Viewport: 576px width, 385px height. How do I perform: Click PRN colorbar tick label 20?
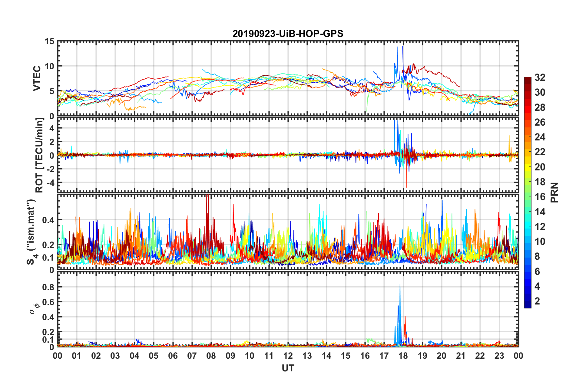tap(540, 167)
